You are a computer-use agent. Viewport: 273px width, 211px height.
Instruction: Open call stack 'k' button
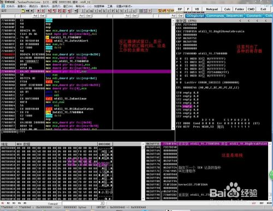pyautogui.click(x=117, y=11)
